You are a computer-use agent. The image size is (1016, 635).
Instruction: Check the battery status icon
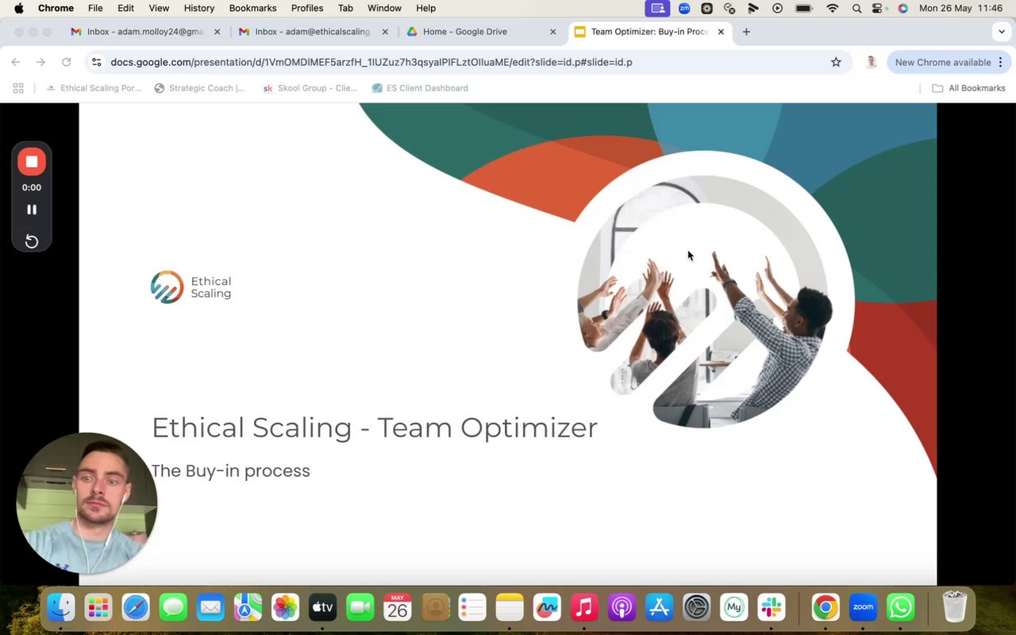tap(804, 8)
